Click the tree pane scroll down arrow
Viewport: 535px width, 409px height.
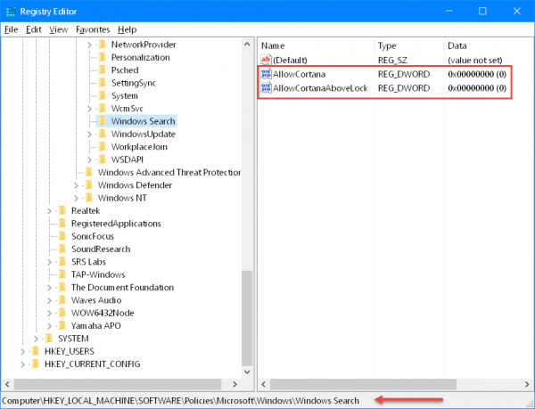pyautogui.click(x=247, y=372)
